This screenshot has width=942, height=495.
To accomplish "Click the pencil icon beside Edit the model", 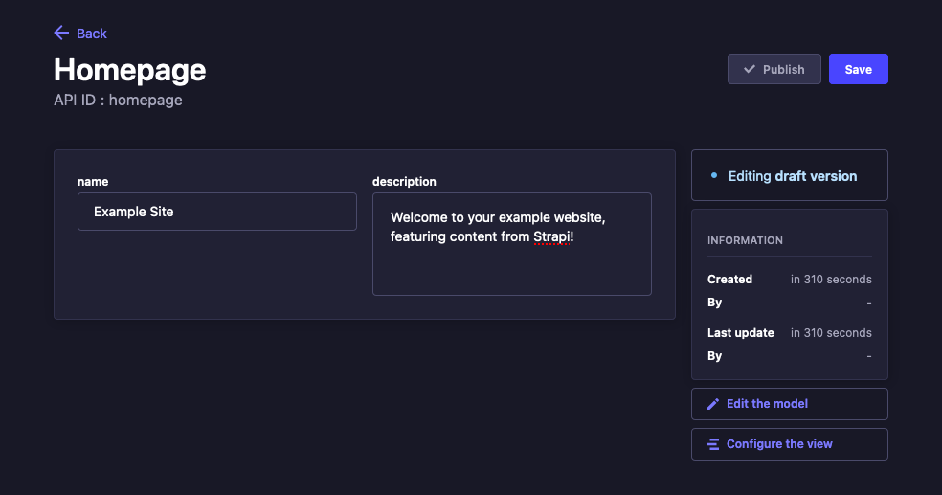I will pos(713,404).
